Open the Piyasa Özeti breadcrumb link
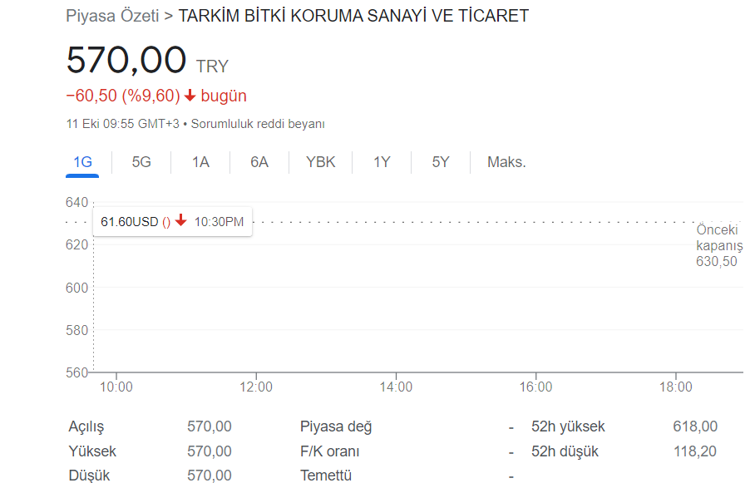This screenshot has height=483, width=755. coord(112,16)
